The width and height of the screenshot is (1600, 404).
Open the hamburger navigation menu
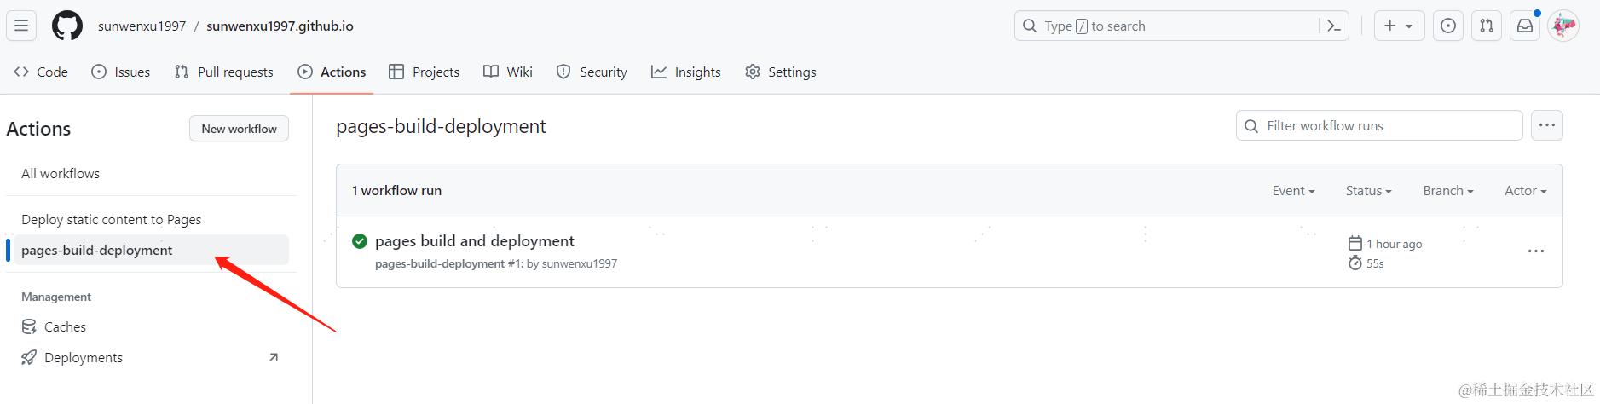click(21, 26)
